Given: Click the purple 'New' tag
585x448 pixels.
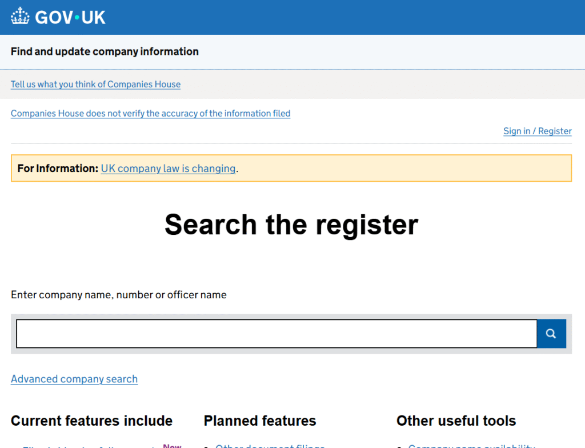Looking at the screenshot, I should click(x=172, y=446).
